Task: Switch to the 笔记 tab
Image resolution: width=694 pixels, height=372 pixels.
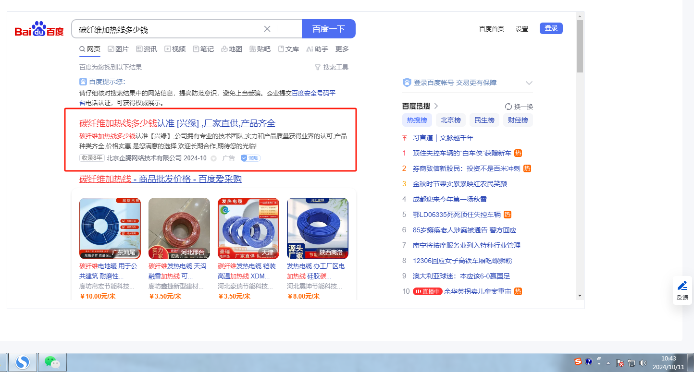Action: (203, 49)
